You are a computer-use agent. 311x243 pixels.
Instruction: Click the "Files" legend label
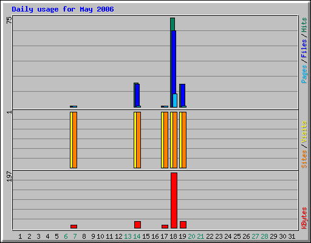304,49
